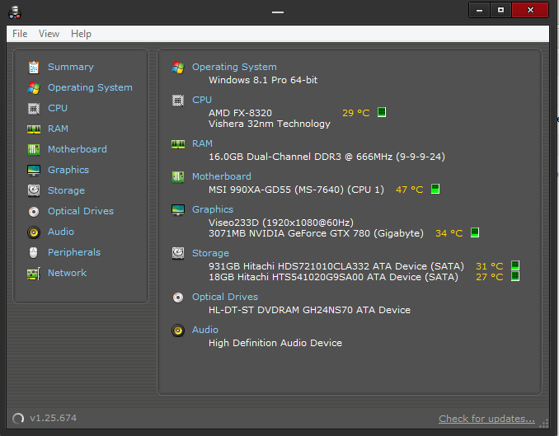Click the temperature indicator beside 27 °C

pos(515,276)
